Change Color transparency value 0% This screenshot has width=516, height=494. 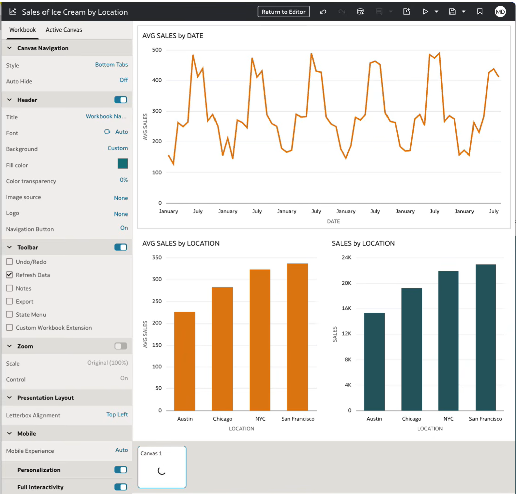[x=124, y=180]
